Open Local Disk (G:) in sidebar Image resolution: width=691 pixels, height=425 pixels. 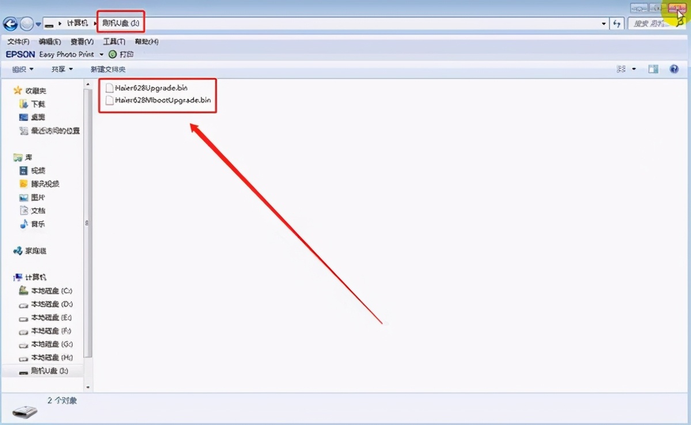click(x=46, y=344)
